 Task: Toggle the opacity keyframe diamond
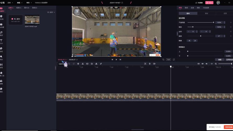coord(231,23)
